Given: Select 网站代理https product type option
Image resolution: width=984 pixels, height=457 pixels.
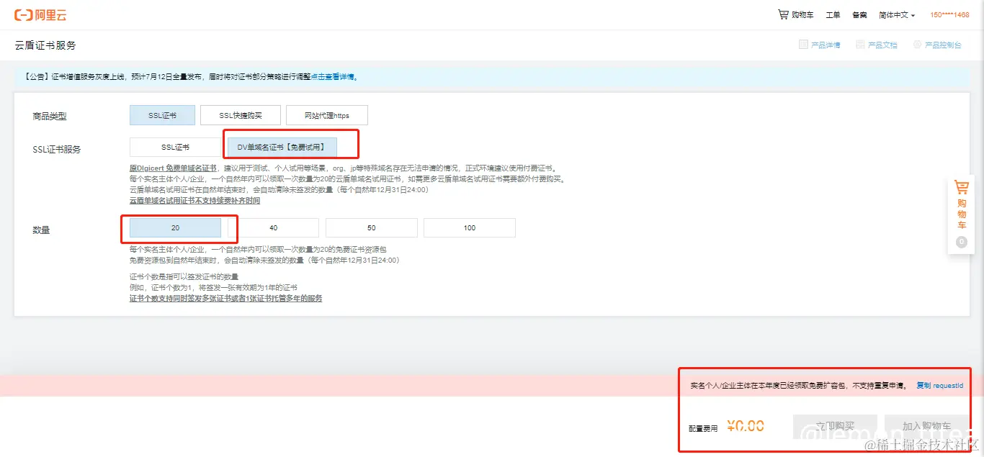Looking at the screenshot, I should point(327,115).
